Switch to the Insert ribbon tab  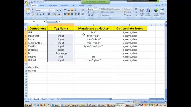(x=42, y=5)
